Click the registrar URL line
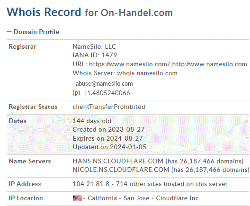The width and height of the screenshot is (250, 206). point(160,64)
